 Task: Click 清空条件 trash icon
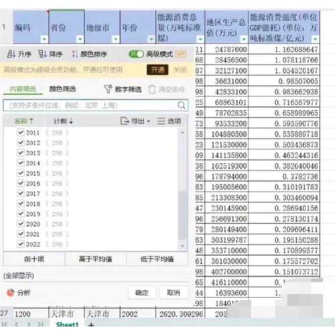click(x=152, y=89)
